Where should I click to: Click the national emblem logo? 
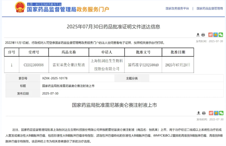click(x=20, y=7)
